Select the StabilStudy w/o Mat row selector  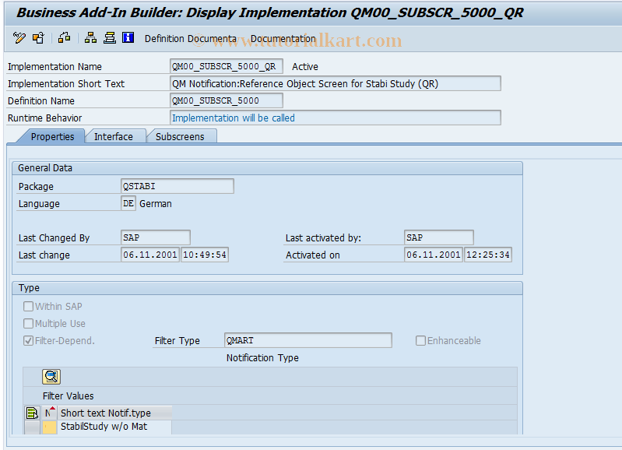32,427
